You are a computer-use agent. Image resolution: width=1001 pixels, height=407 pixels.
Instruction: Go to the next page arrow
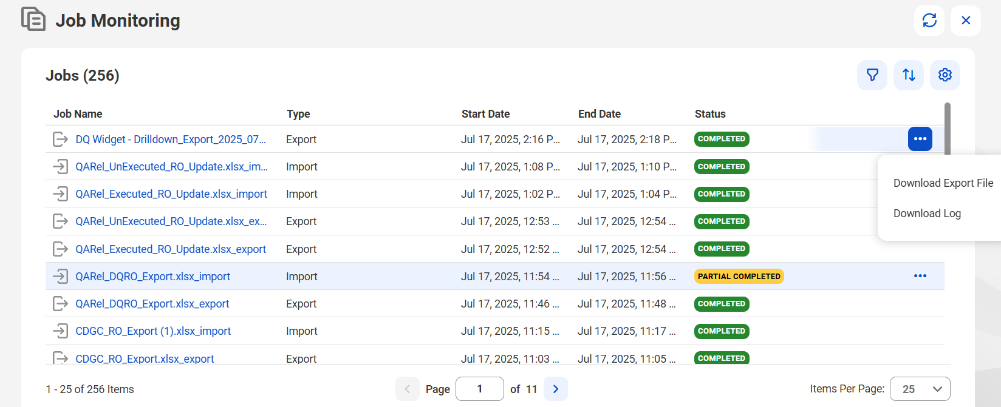(556, 389)
